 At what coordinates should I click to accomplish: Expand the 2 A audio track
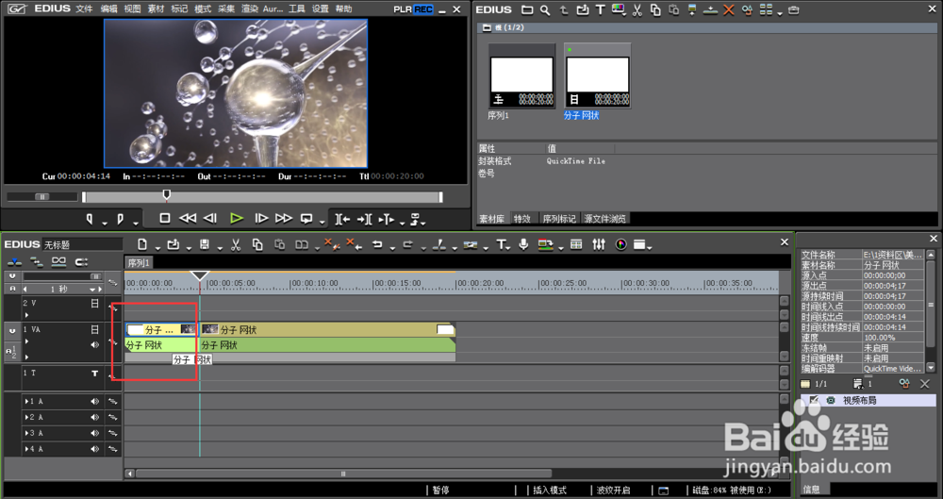point(25,417)
